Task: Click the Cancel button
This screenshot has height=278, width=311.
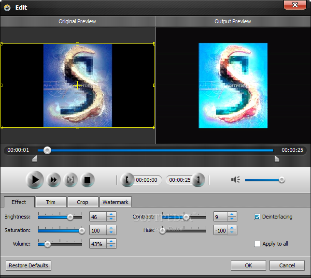Action: [x=287, y=265]
